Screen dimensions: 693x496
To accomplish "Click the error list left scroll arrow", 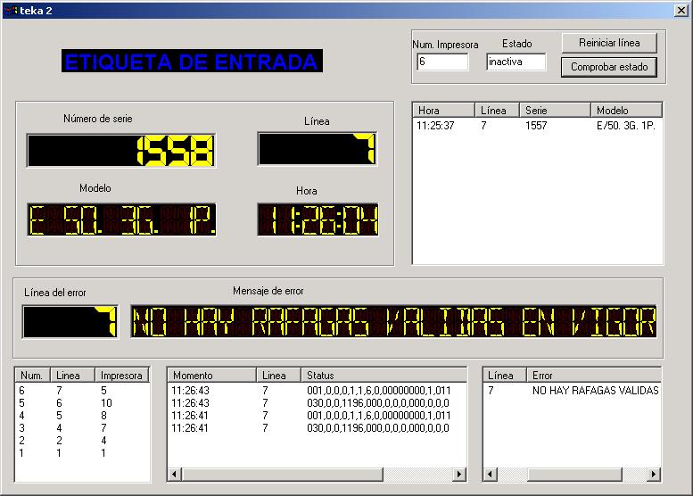I will tap(490, 474).
